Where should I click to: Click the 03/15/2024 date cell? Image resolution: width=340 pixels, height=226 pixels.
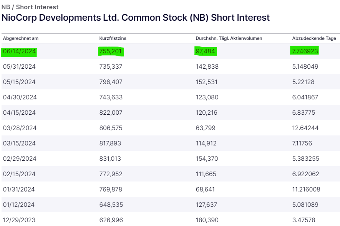pos(19,144)
